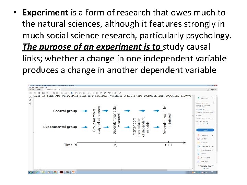The width and height of the screenshot is (247, 185).
Task: Click the "Control group" label in diagram
Action: point(65,111)
